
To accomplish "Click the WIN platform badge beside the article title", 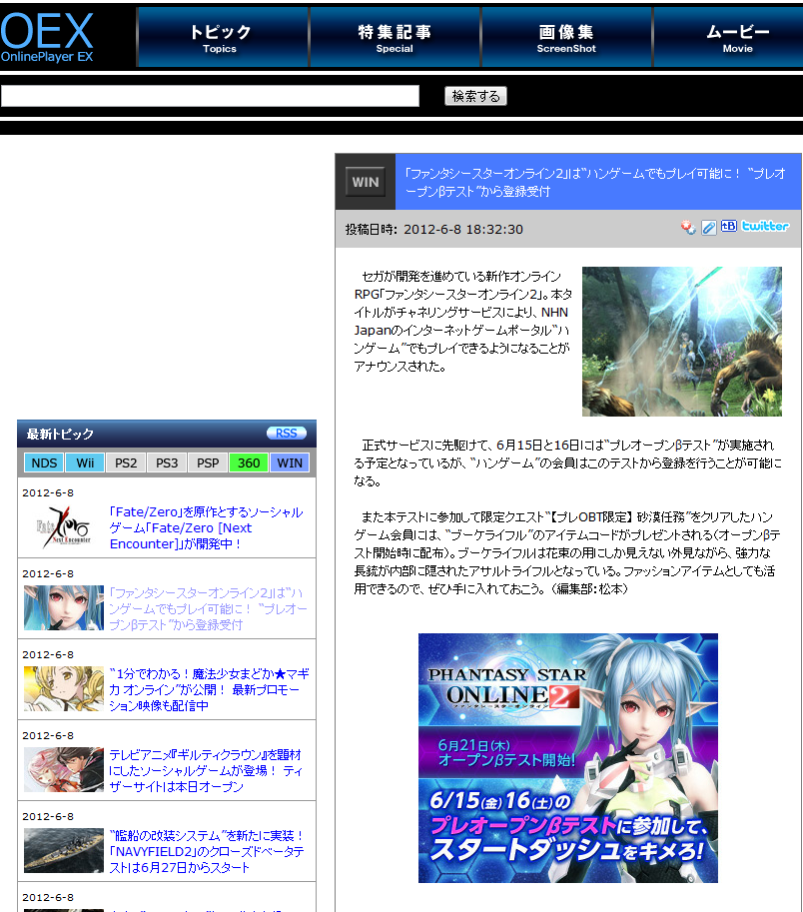I will point(366,182).
